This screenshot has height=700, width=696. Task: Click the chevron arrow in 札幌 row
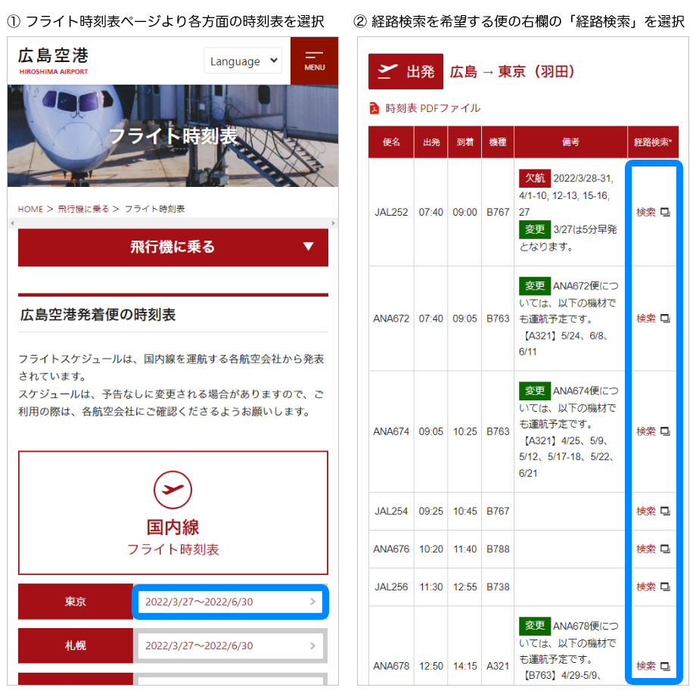click(312, 646)
